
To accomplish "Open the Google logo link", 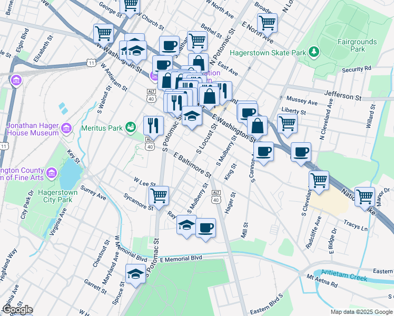I will point(17,310).
